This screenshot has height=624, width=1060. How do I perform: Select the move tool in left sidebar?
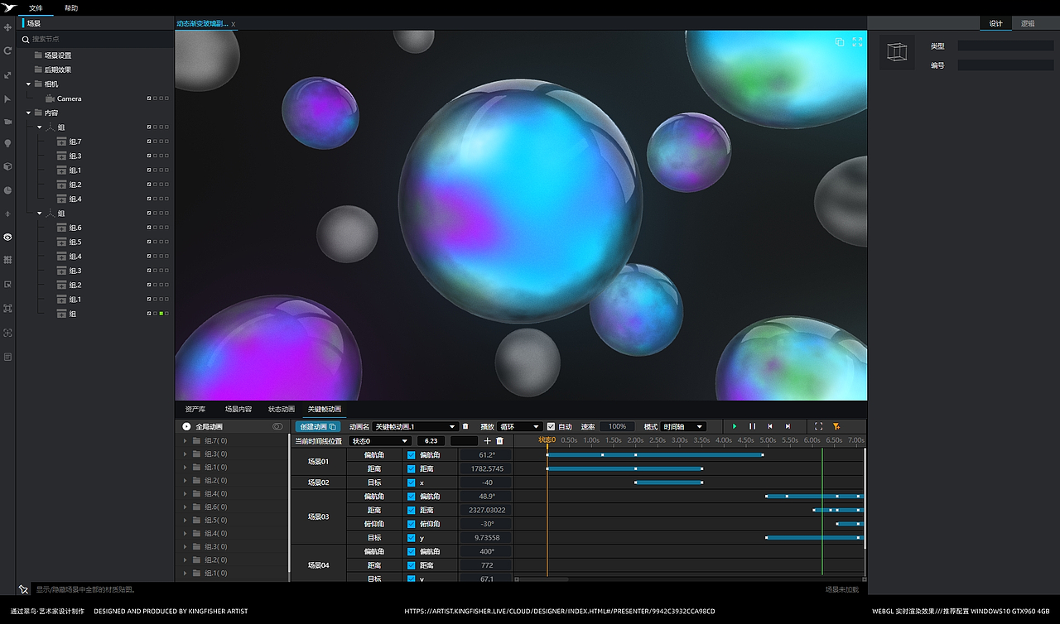pos(8,27)
